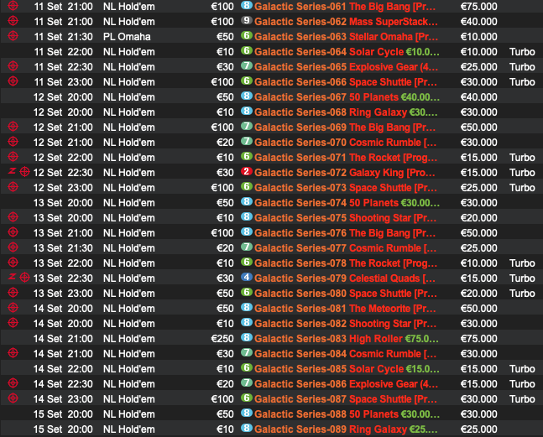This screenshot has width=543, height=437.
Task: Select Galactic Series-085 Solar Cycle tournament
Action: coord(347,369)
